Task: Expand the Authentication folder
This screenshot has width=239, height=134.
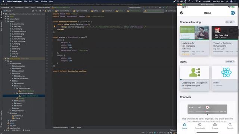Action: pyautogui.click(x=10, y=66)
